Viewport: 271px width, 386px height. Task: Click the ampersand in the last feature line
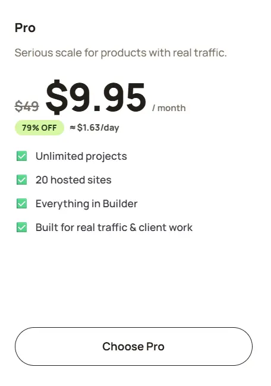(x=133, y=227)
